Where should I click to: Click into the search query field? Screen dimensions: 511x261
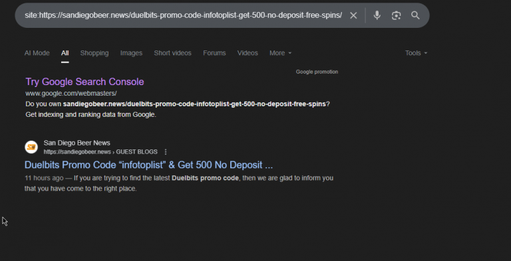pos(183,15)
